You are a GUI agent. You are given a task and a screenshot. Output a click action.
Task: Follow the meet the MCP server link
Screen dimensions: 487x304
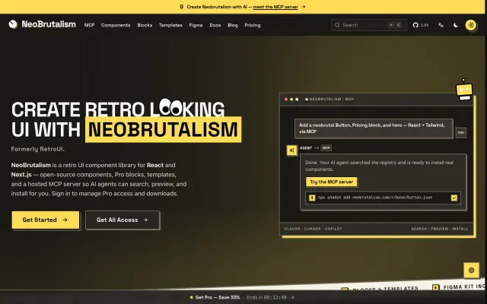(x=275, y=7)
